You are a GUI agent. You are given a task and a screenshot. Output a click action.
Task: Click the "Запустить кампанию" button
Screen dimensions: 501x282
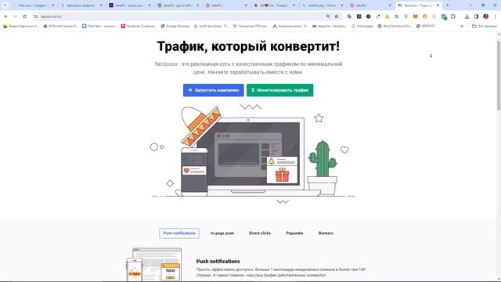coord(214,90)
